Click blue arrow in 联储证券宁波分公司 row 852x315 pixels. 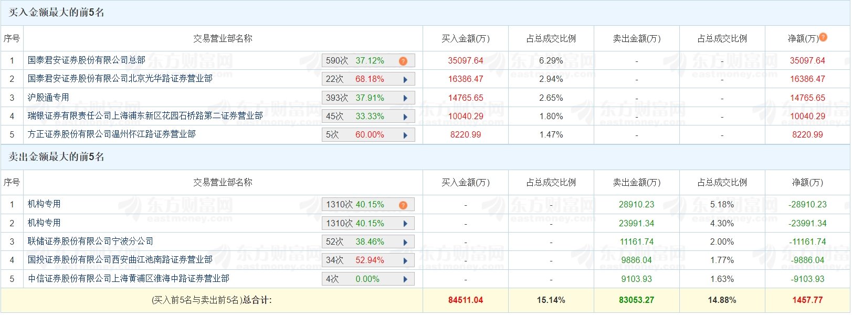pos(405,242)
